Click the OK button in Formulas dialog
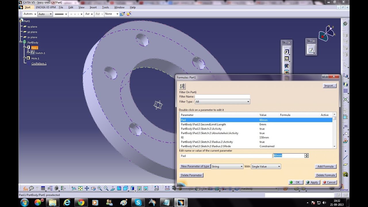The width and height of the screenshot is (368, 207). pos(296,182)
